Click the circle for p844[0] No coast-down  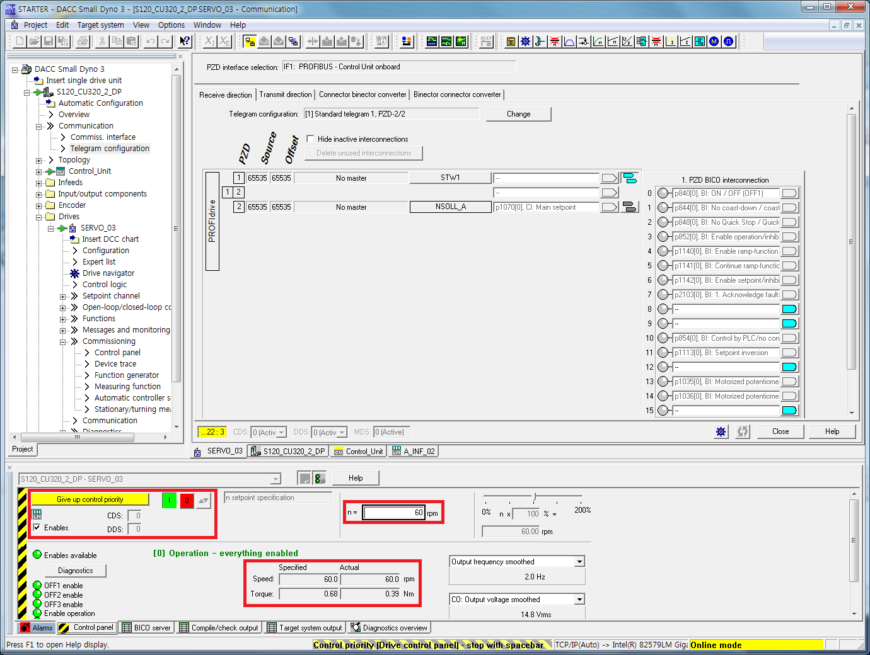pos(663,208)
